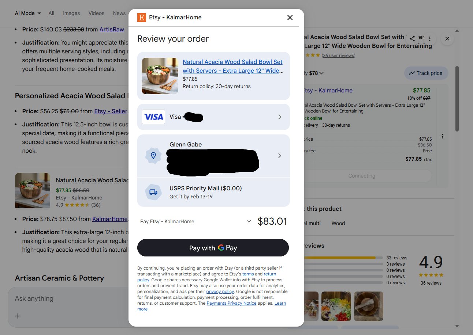Image resolution: width=473 pixels, height=335 pixels.
Task: Click the plus icon in Ask anything box
Action: 18,316
